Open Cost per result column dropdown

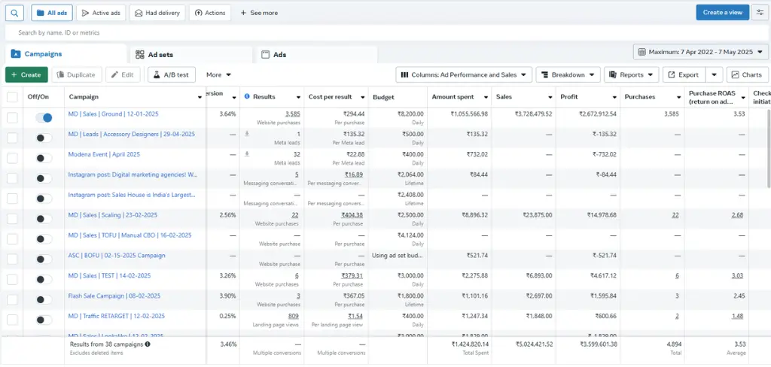pyautogui.click(x=363, y=97)
